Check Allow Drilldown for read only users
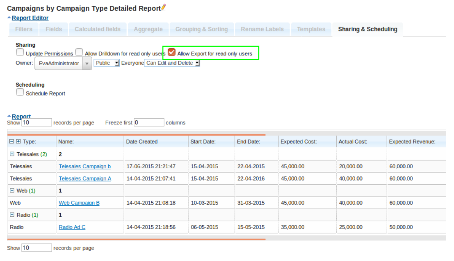This screenshot has height=261, width=454. click(79, 53)
